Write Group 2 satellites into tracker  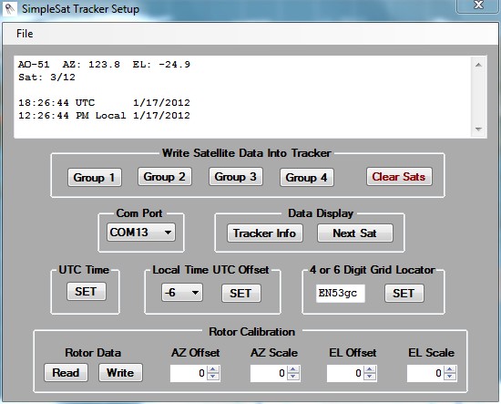tap(165, 177)
